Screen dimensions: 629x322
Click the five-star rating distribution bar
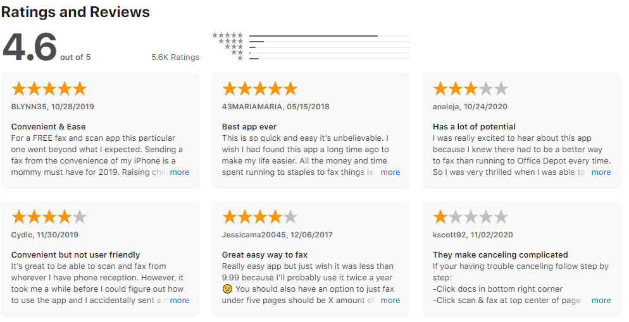tap(330, 36)
